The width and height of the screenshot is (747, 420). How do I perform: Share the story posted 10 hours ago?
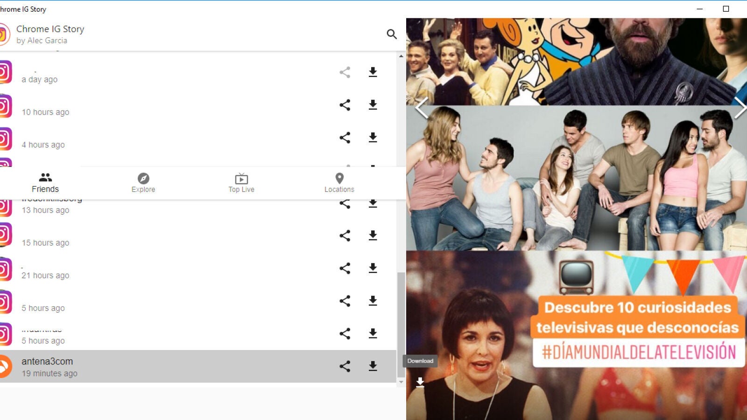(345, 105)
